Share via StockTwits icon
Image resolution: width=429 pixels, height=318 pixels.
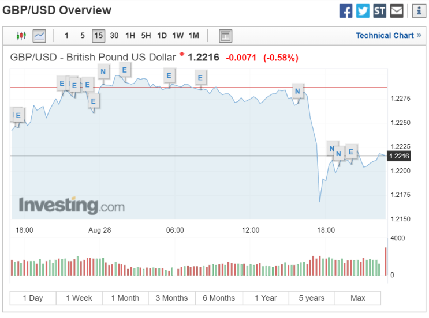point(379,11)
